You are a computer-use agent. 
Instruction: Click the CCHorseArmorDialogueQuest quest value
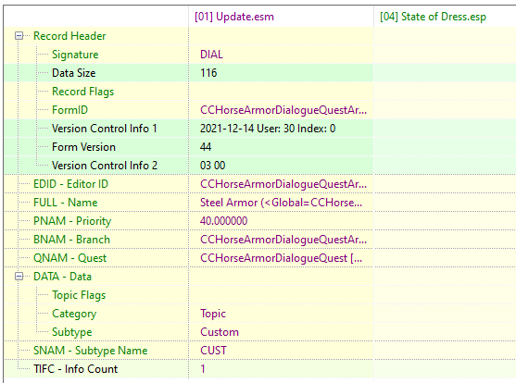tap(281, 258)
